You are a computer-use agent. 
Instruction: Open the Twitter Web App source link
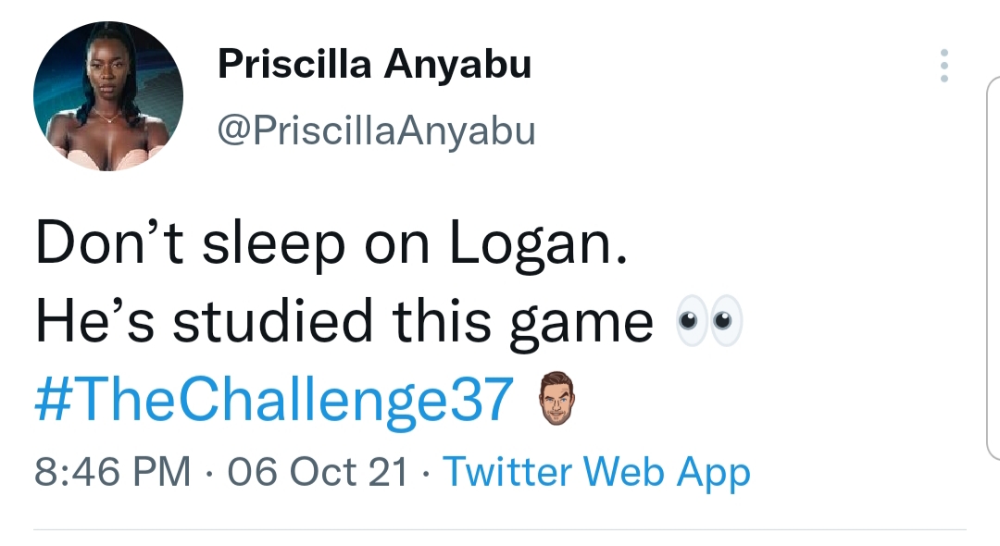(596, 472)
